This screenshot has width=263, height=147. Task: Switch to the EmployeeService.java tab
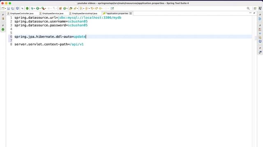(51, 13)
